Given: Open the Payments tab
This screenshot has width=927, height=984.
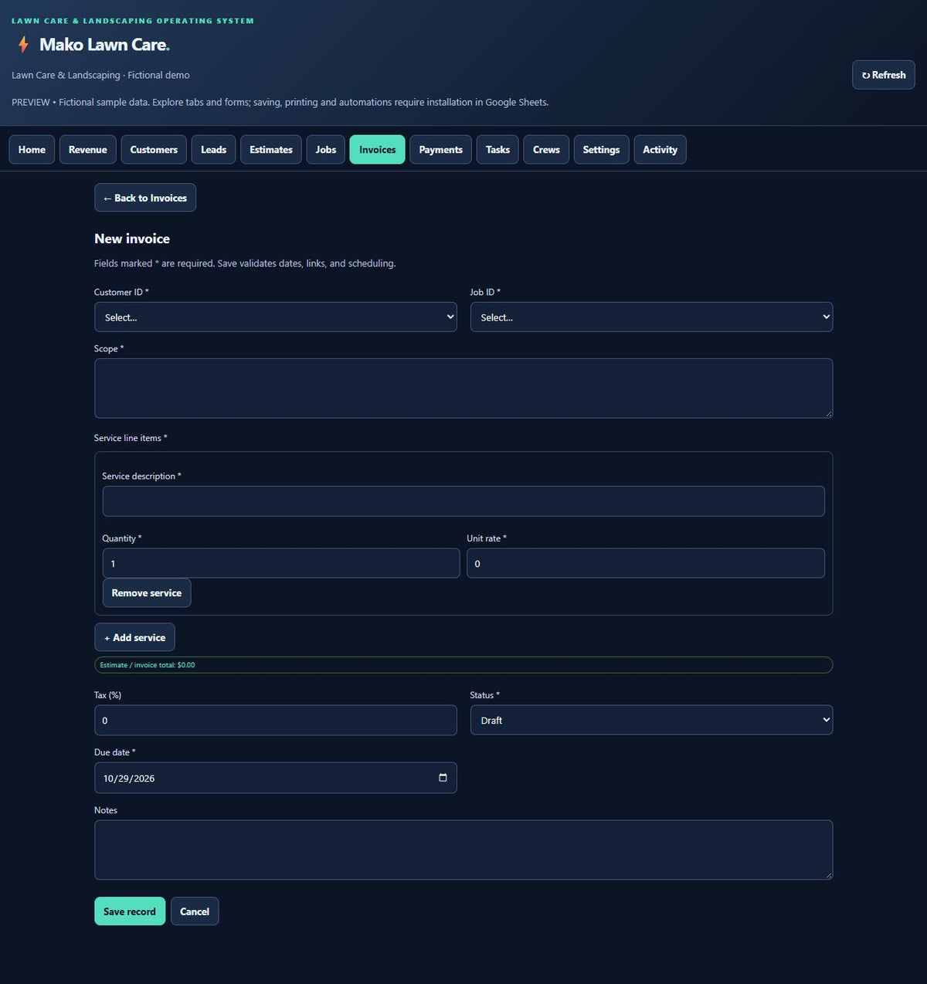Looking at the screenshot, I should pos(441,150).
